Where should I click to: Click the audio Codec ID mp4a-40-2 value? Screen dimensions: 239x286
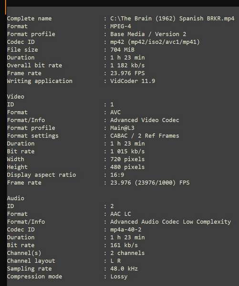tap(125, 230)
